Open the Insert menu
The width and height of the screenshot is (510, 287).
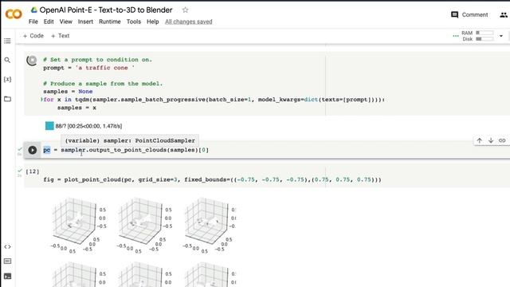click(85, 22)
